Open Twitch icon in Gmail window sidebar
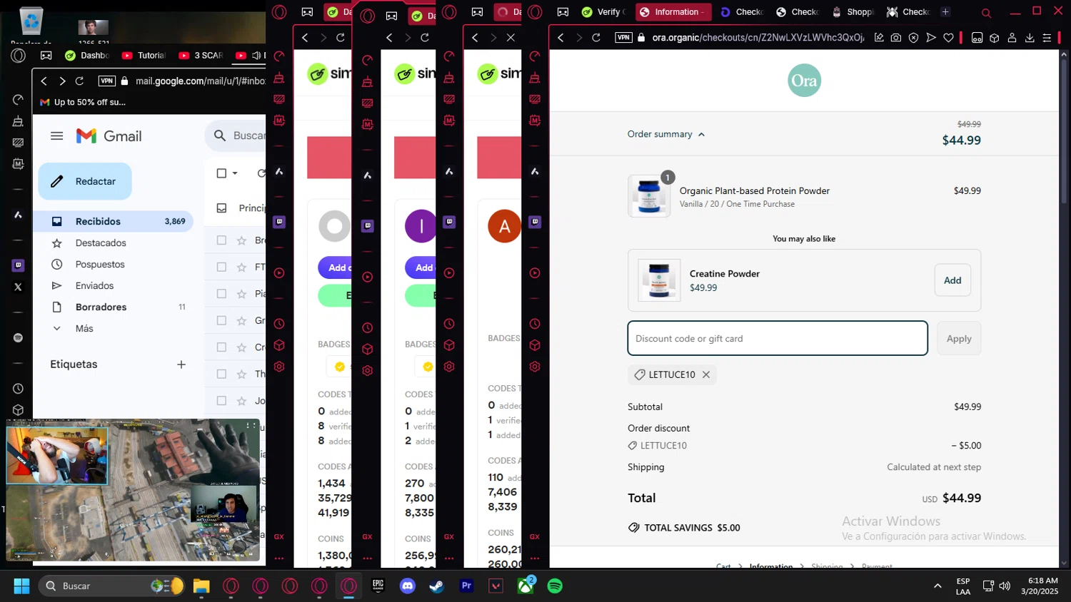Image resolution: width=1071 pixels, height=602 pixels. coord(18,265)
